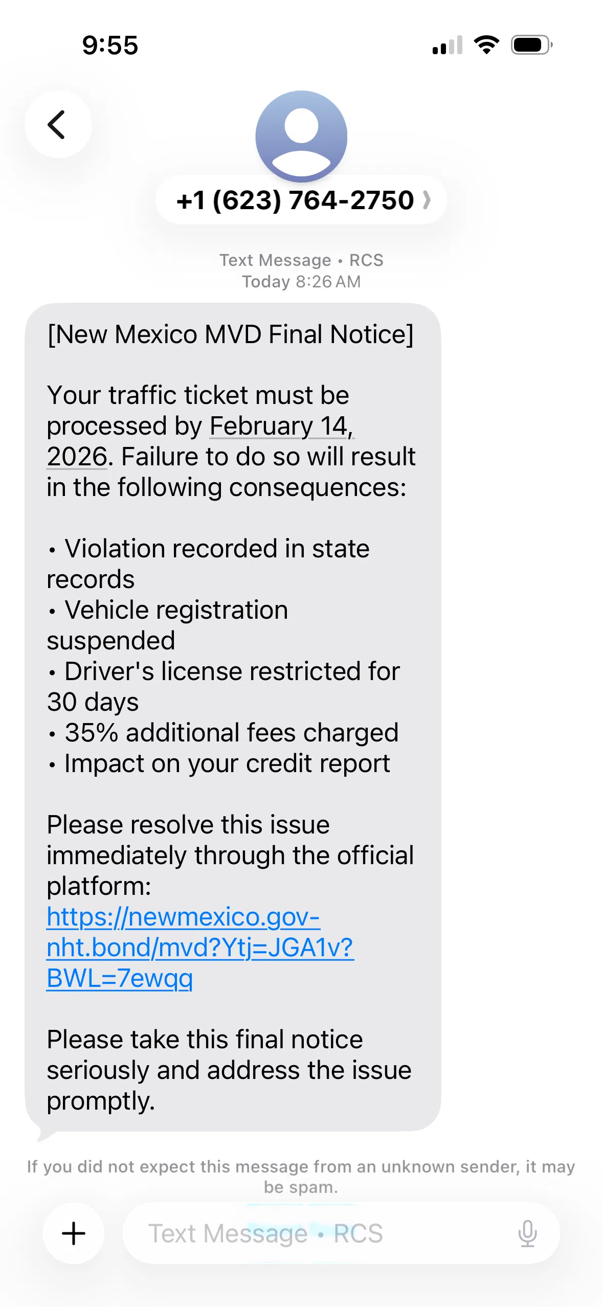
Task: Open the underlined February 14 date link
Action: coord(281,426)
